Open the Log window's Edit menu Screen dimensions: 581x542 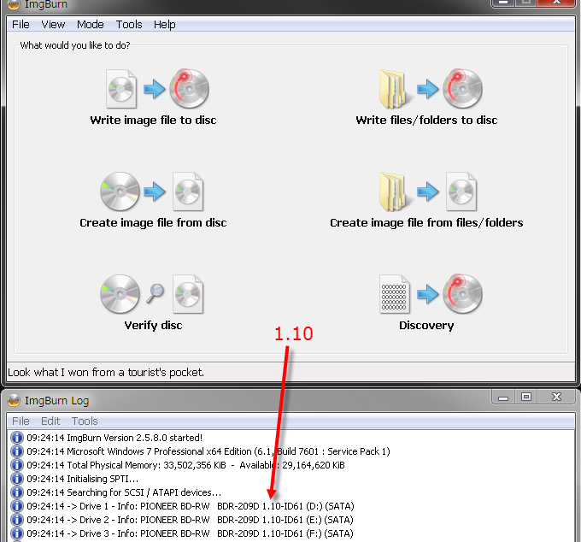pos(50,421)
